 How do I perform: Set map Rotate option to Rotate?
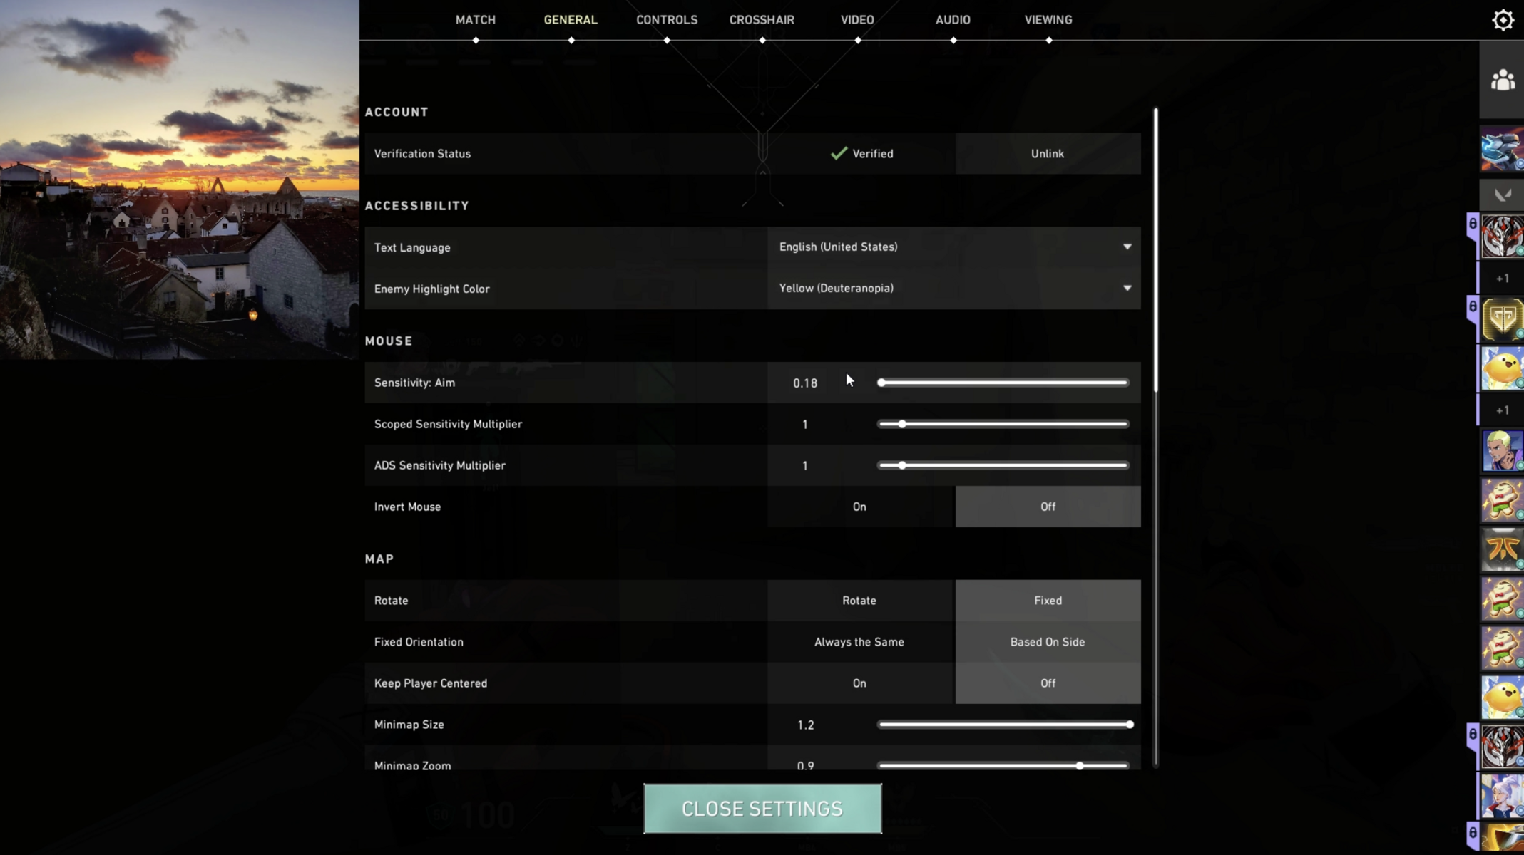859,601
